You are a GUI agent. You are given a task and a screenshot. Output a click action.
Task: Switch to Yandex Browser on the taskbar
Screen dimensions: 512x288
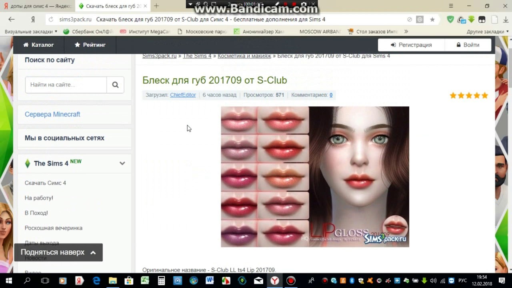275,281
